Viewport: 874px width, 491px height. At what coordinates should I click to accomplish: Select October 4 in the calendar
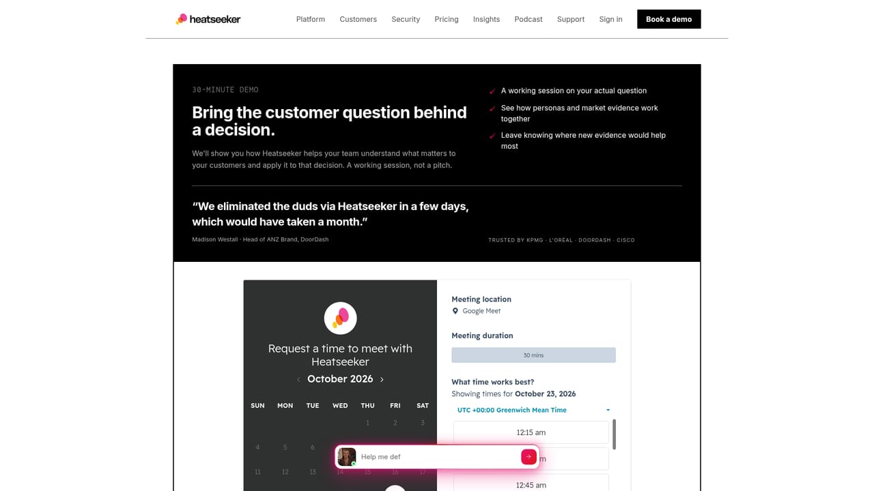pos(257,447)
